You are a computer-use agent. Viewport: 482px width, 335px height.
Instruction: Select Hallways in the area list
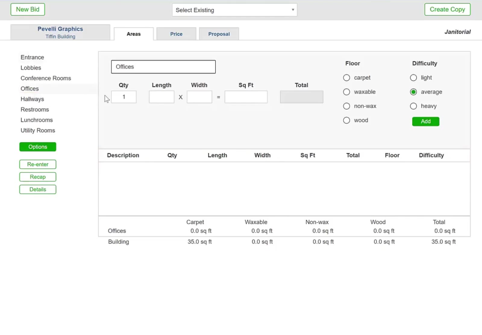coord(32,99)
